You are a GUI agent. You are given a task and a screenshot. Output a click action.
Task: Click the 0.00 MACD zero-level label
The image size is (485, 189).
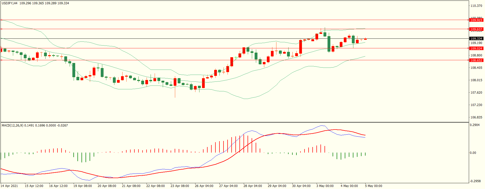pyautogui.click(x=473, y=153)
